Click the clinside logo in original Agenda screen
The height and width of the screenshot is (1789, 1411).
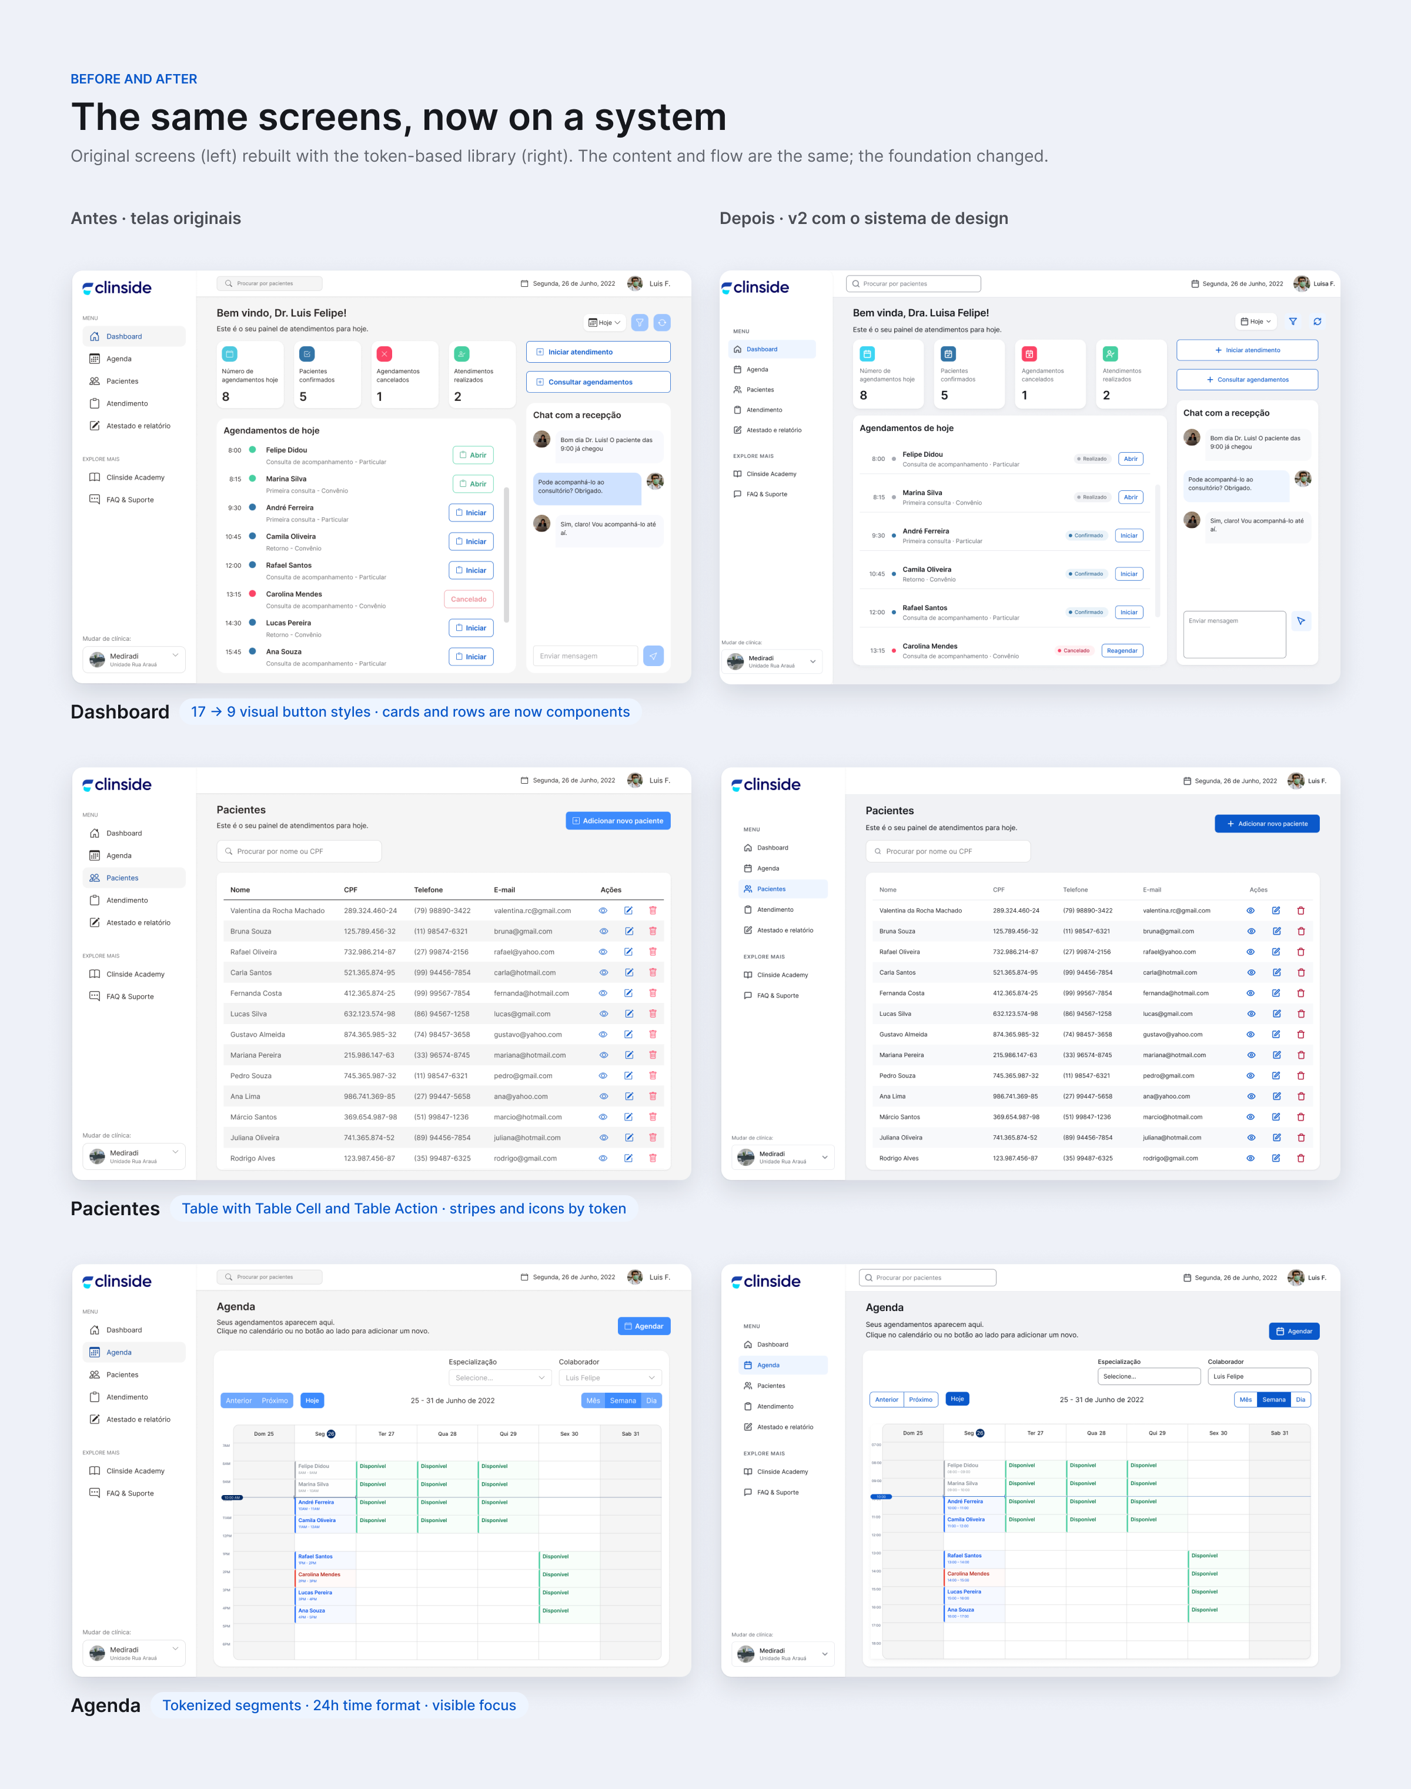pyautogui.click(x=116, y=1281)
